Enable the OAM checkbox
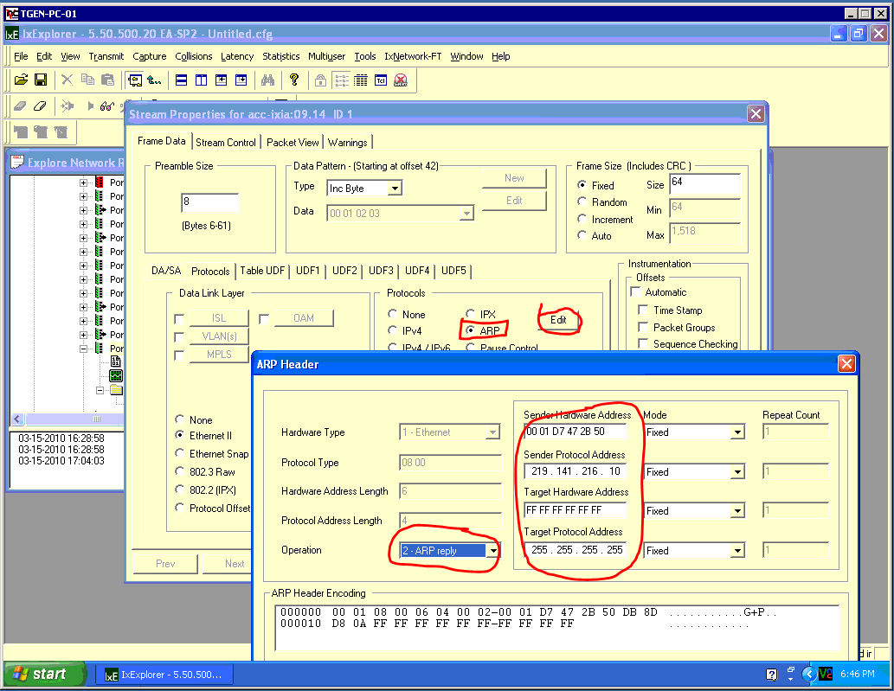Viewport: 894px width, 691px height. point(264,319)
